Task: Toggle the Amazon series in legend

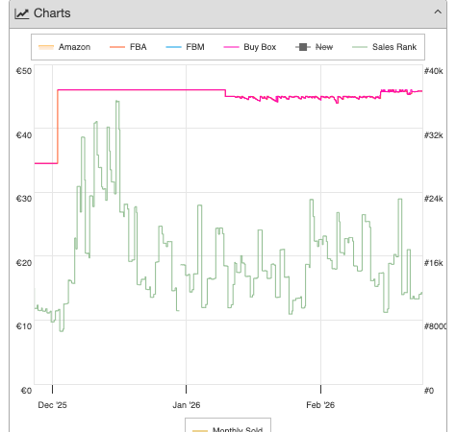Action: pyautogui.click(x=64, y=47)
